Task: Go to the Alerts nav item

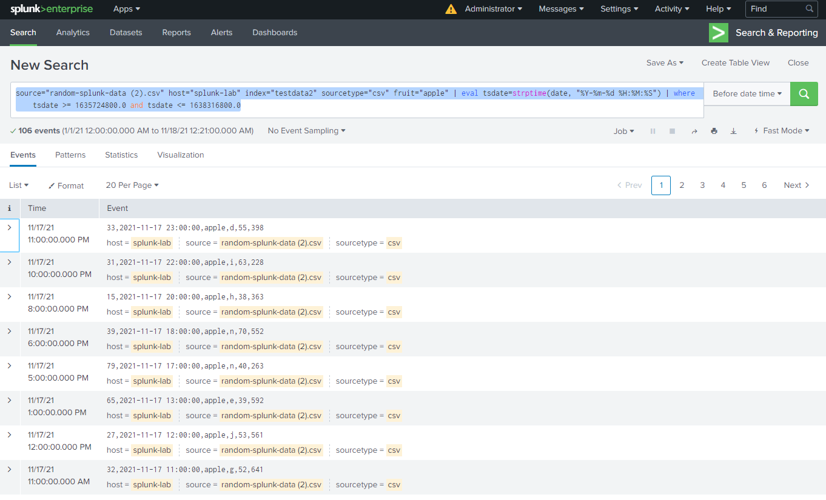Action: [221, 33]
